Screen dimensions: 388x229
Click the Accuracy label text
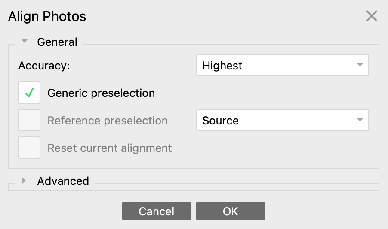coord(44,66)
